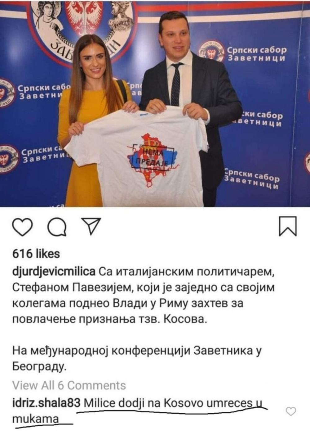This screenshot has height=431, width=310.
Task: Save the post using the bookmark icon
Action: (x=288, y=227)
